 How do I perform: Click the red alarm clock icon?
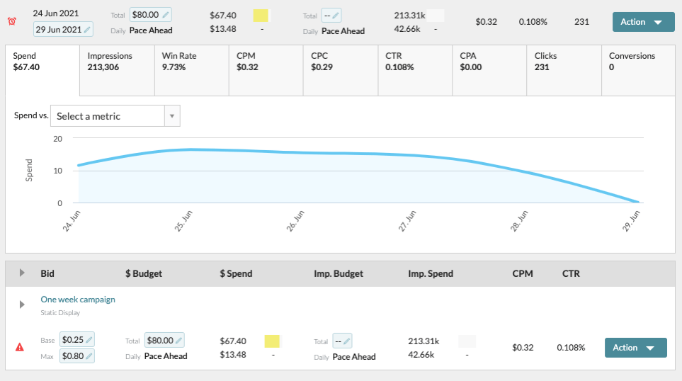click(11, 22)
